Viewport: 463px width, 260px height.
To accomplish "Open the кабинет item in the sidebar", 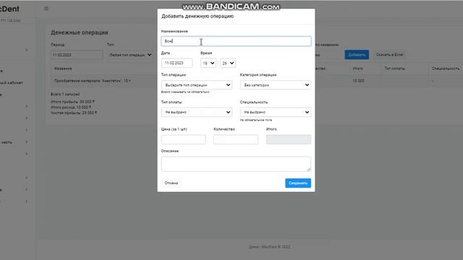I will (12, 83).
